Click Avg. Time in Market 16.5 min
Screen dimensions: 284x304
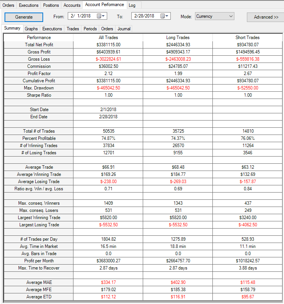coord(108,246)
